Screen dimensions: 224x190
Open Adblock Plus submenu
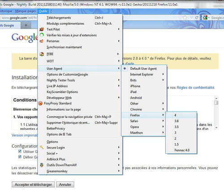point(80,159)
